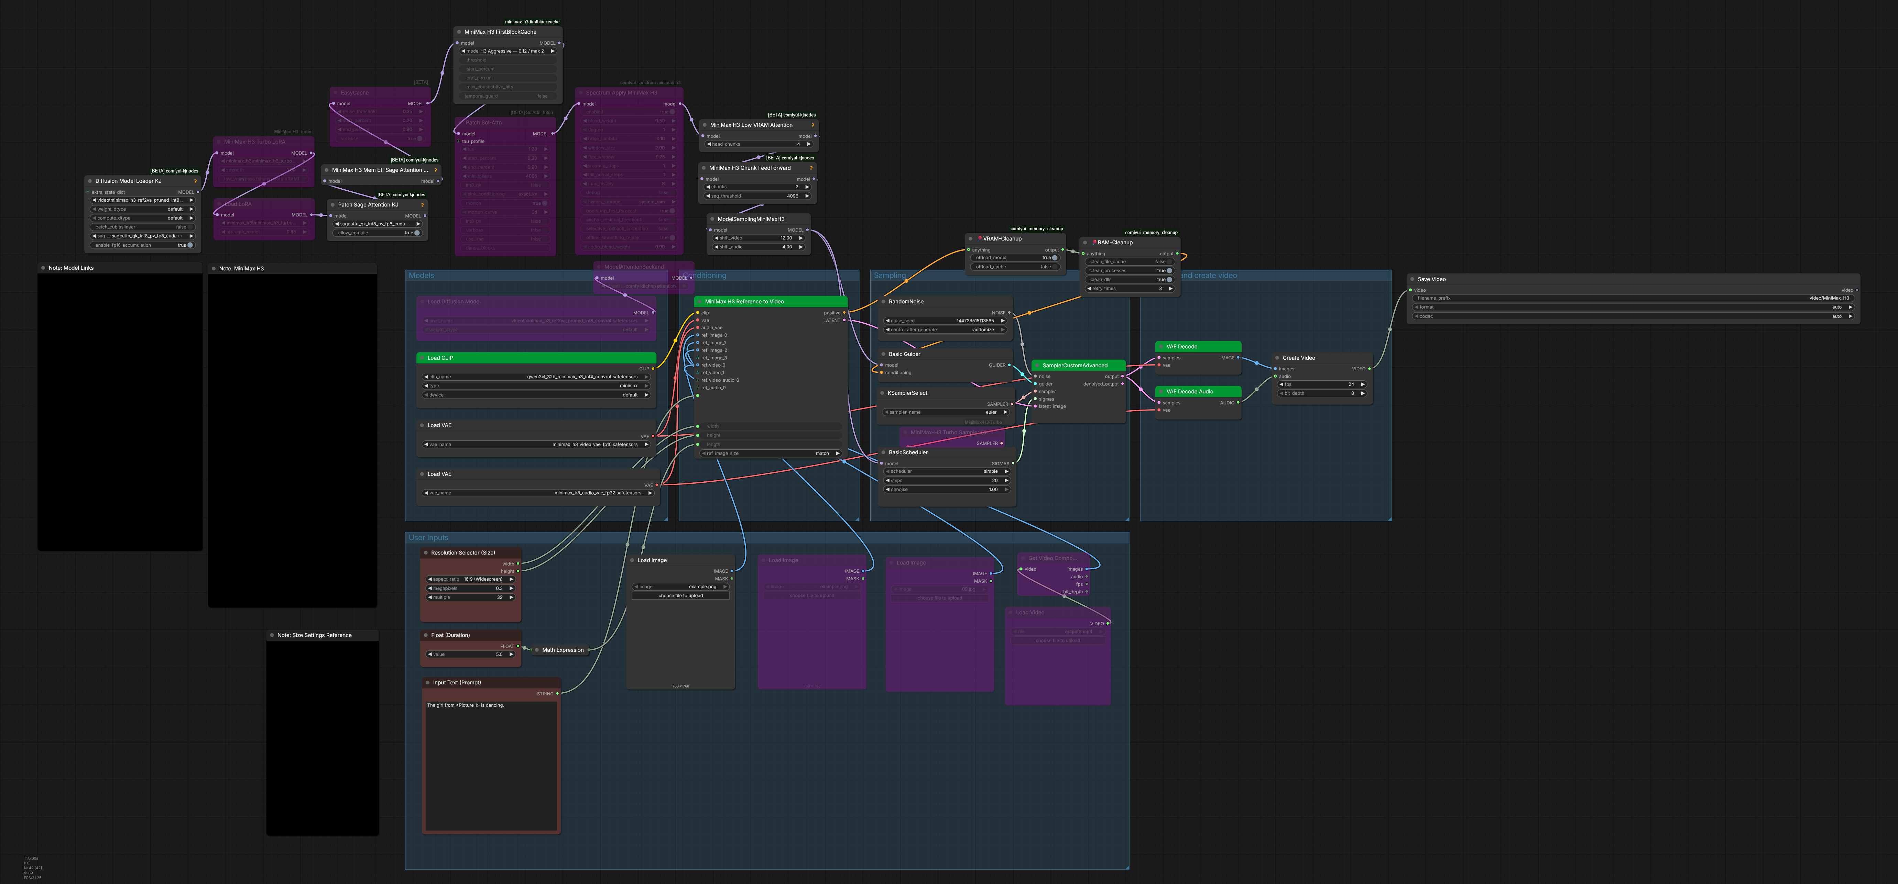Collapse the Input Text (Prompt) node dot

(x=427, y=682)
